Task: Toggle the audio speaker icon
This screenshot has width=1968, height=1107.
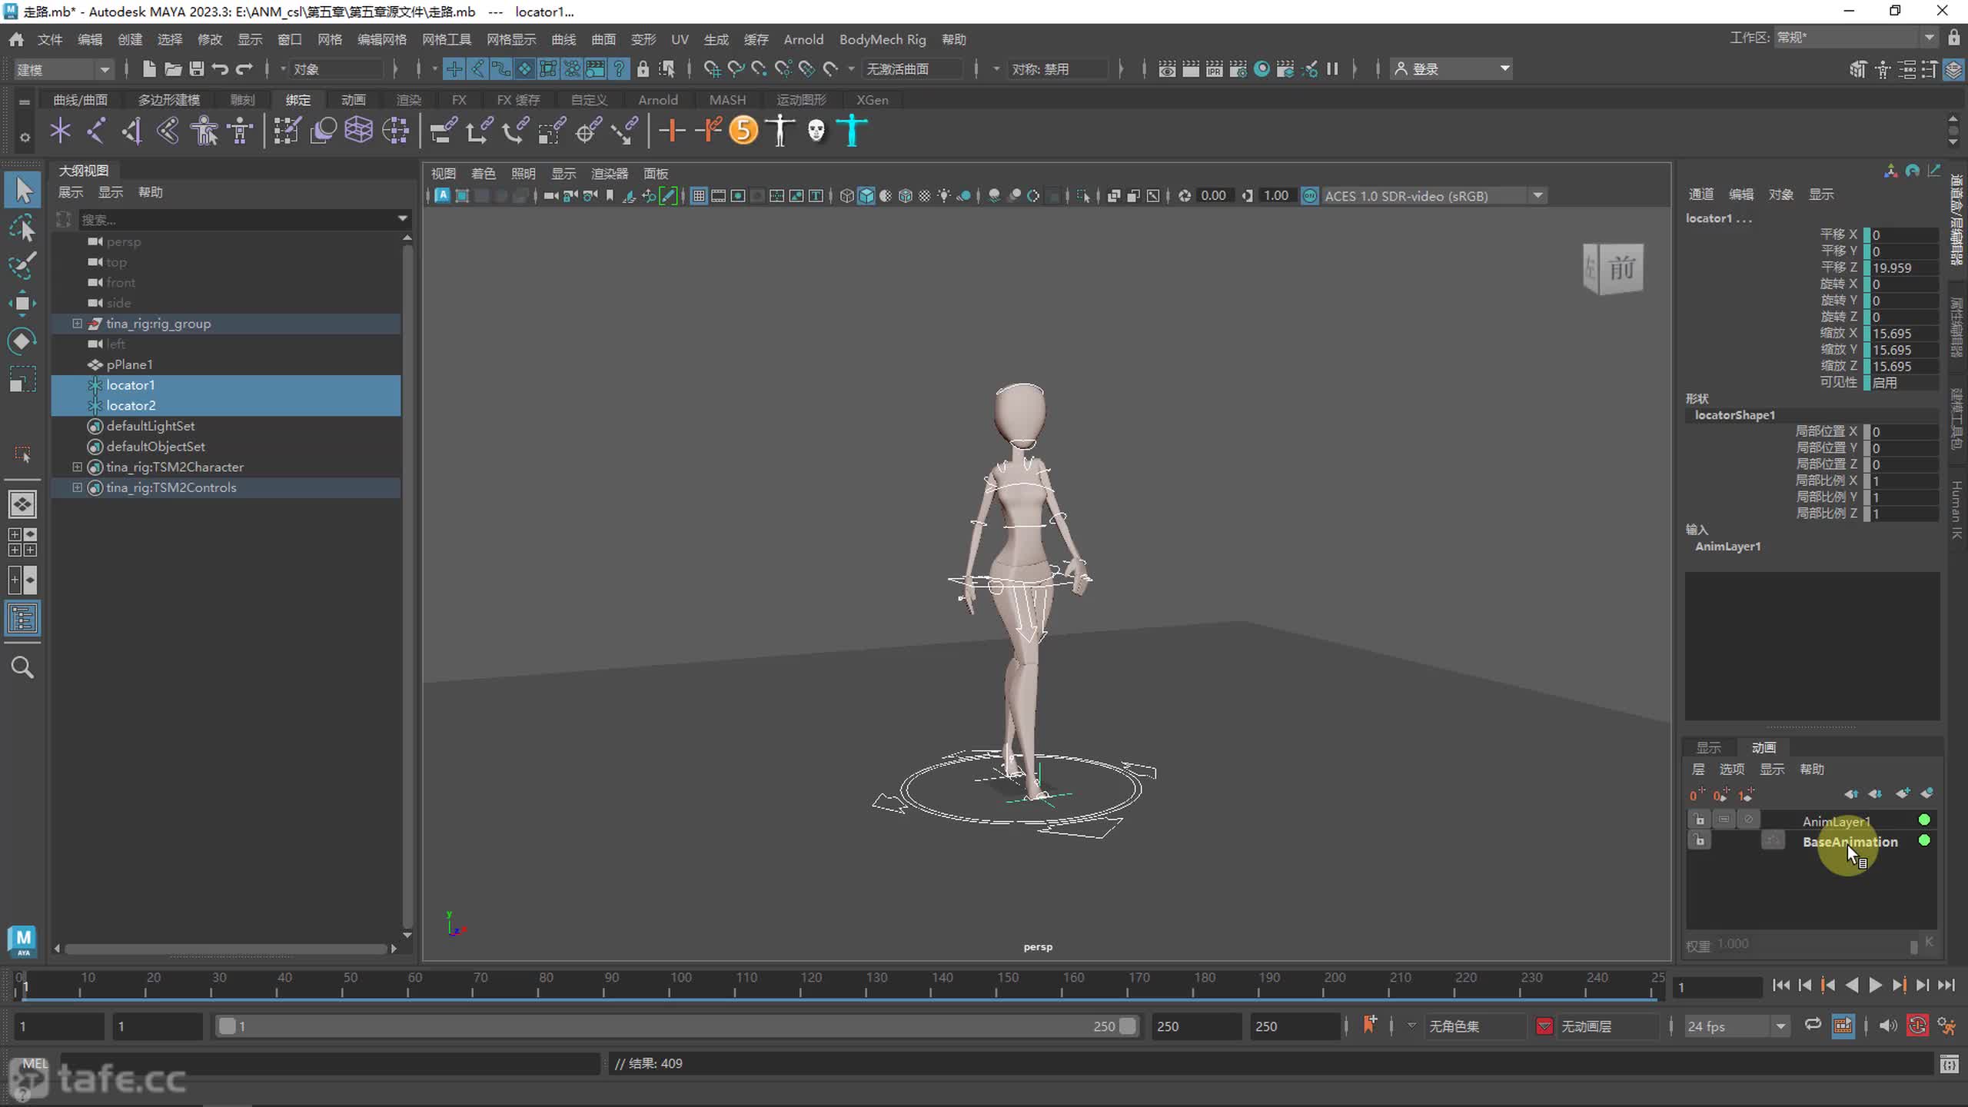Action: click(x=1887, y=1026)
